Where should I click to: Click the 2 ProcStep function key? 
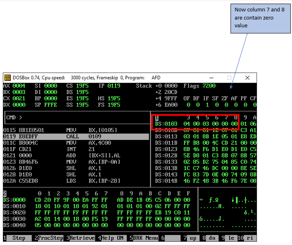pyautogui.click(x=49, y=238)
